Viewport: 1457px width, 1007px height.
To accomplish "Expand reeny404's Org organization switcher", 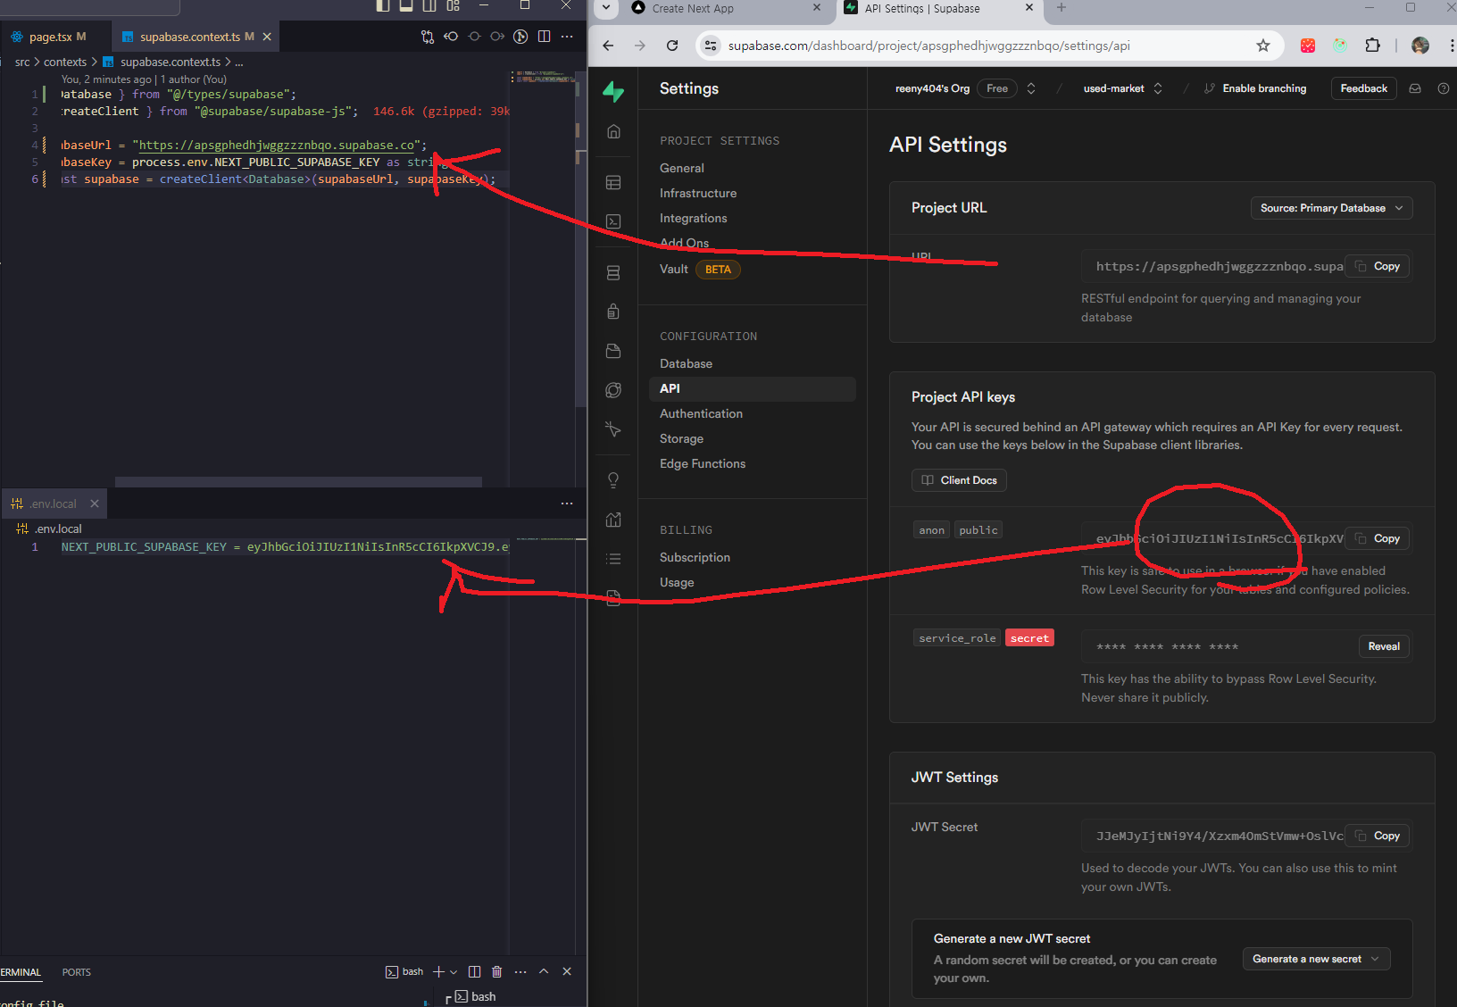I will click(x=1031, y=88).
